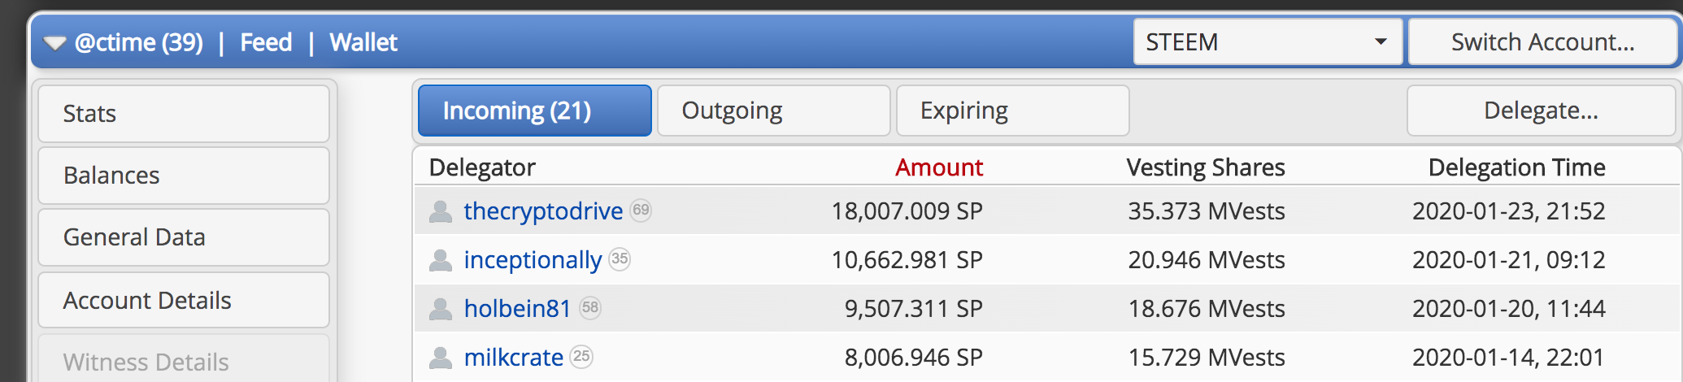Click holbein81's reputation badge 58
The width and height of the screenshot is (1683, 382).
click(590, 308)
